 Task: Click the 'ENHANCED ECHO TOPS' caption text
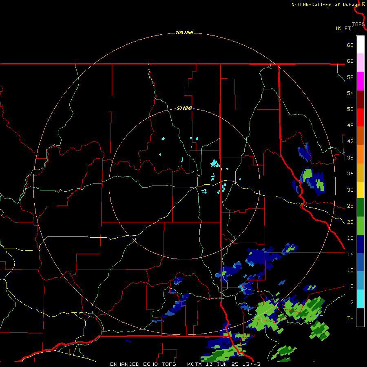[x=143, y=364]
